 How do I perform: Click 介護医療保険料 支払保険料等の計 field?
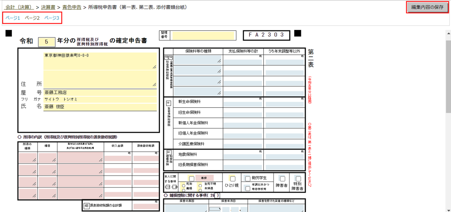point(243,146)
